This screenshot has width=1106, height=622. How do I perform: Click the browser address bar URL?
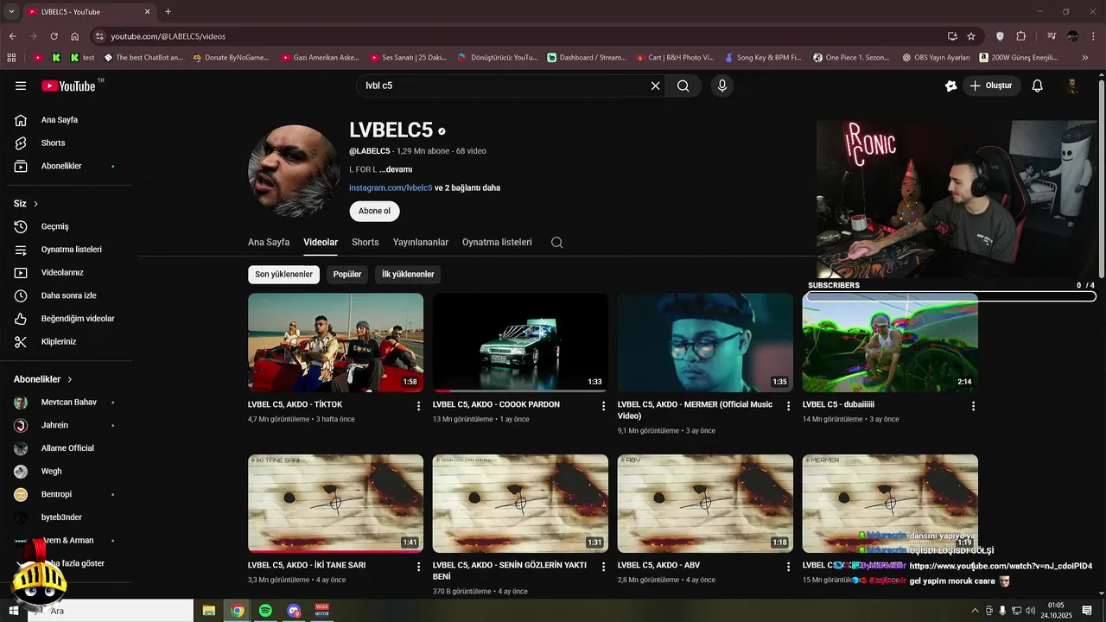coord(168,36)
